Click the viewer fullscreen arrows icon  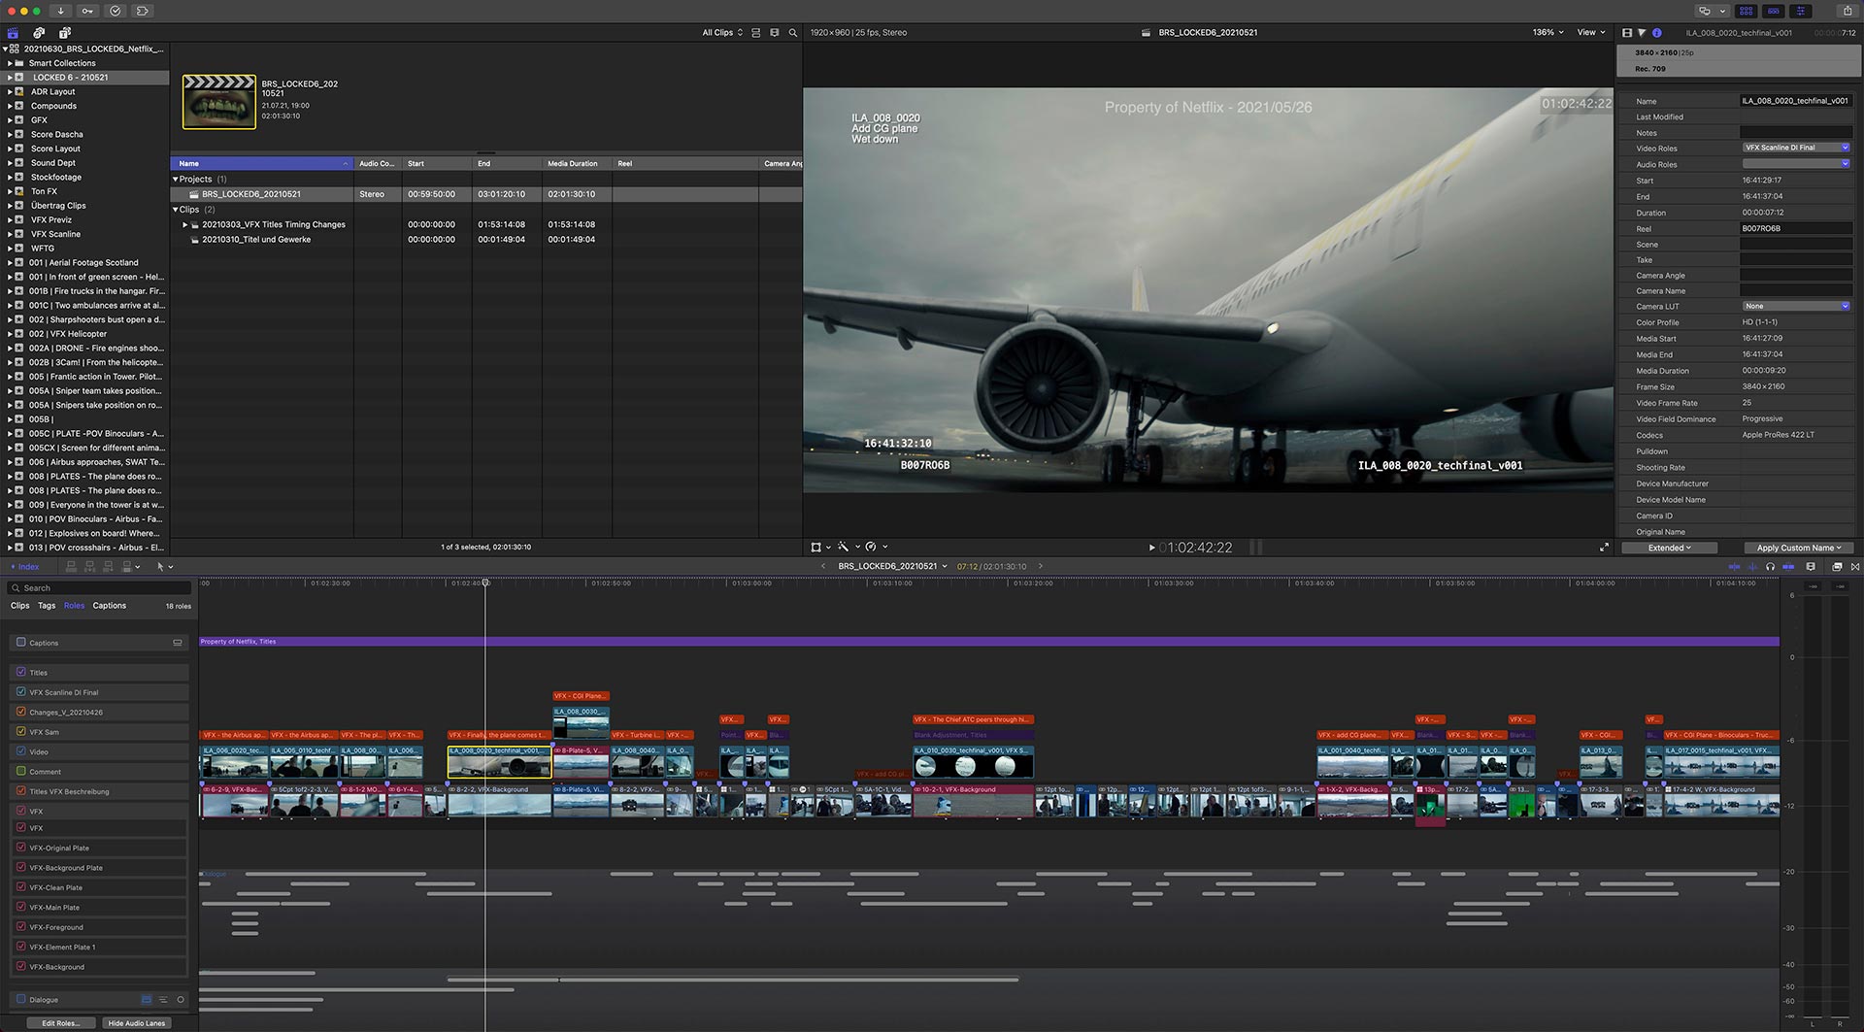pyautogui.click(x=1604, y=548)
